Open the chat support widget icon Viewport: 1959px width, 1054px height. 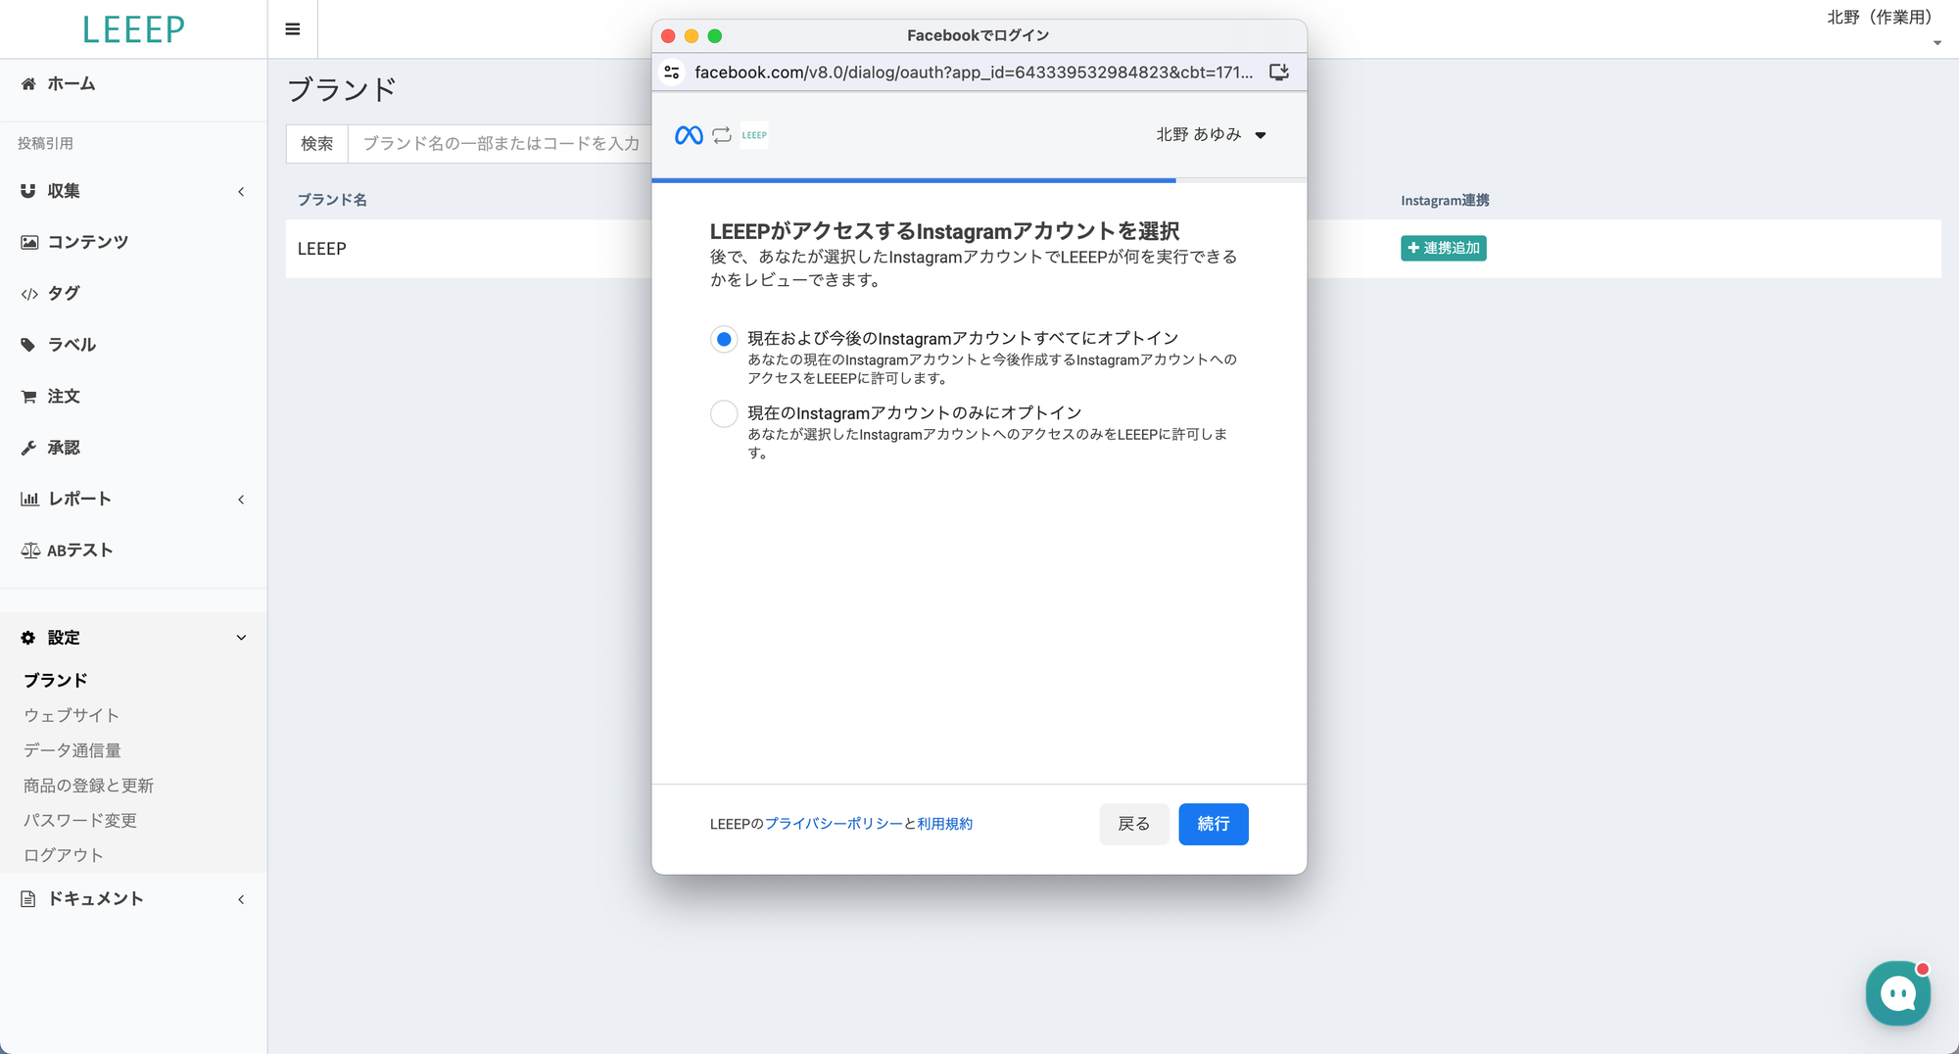click(1898, 993)
